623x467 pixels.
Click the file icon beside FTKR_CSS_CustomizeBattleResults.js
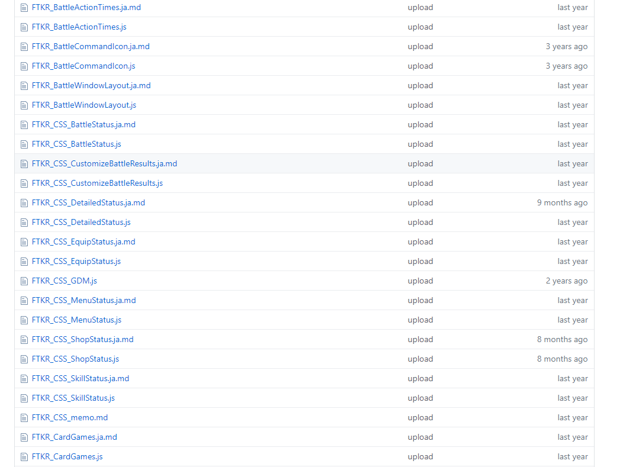[24, 183]
